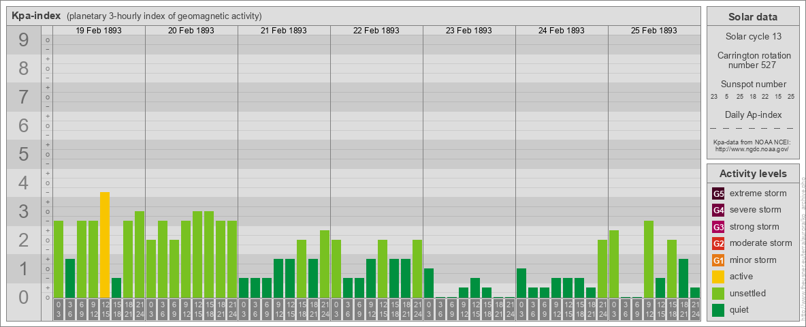Viewport: 806px width, 327px height.
Task: Click the 'quiet' legend label
Action: click(x=741, y=309)
